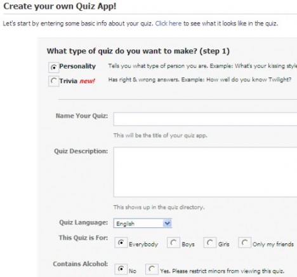
Task: Choose the Everybody audience radio button
Action: (121, 243)
